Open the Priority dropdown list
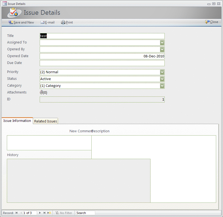Image resolution: width=223 pixels, height=217 pixels. coord(162,72)
